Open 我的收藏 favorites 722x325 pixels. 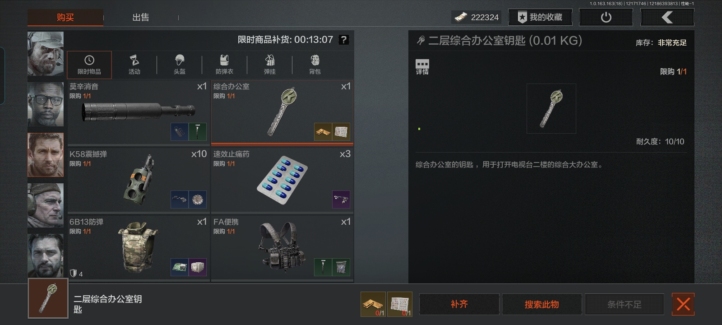540,17
